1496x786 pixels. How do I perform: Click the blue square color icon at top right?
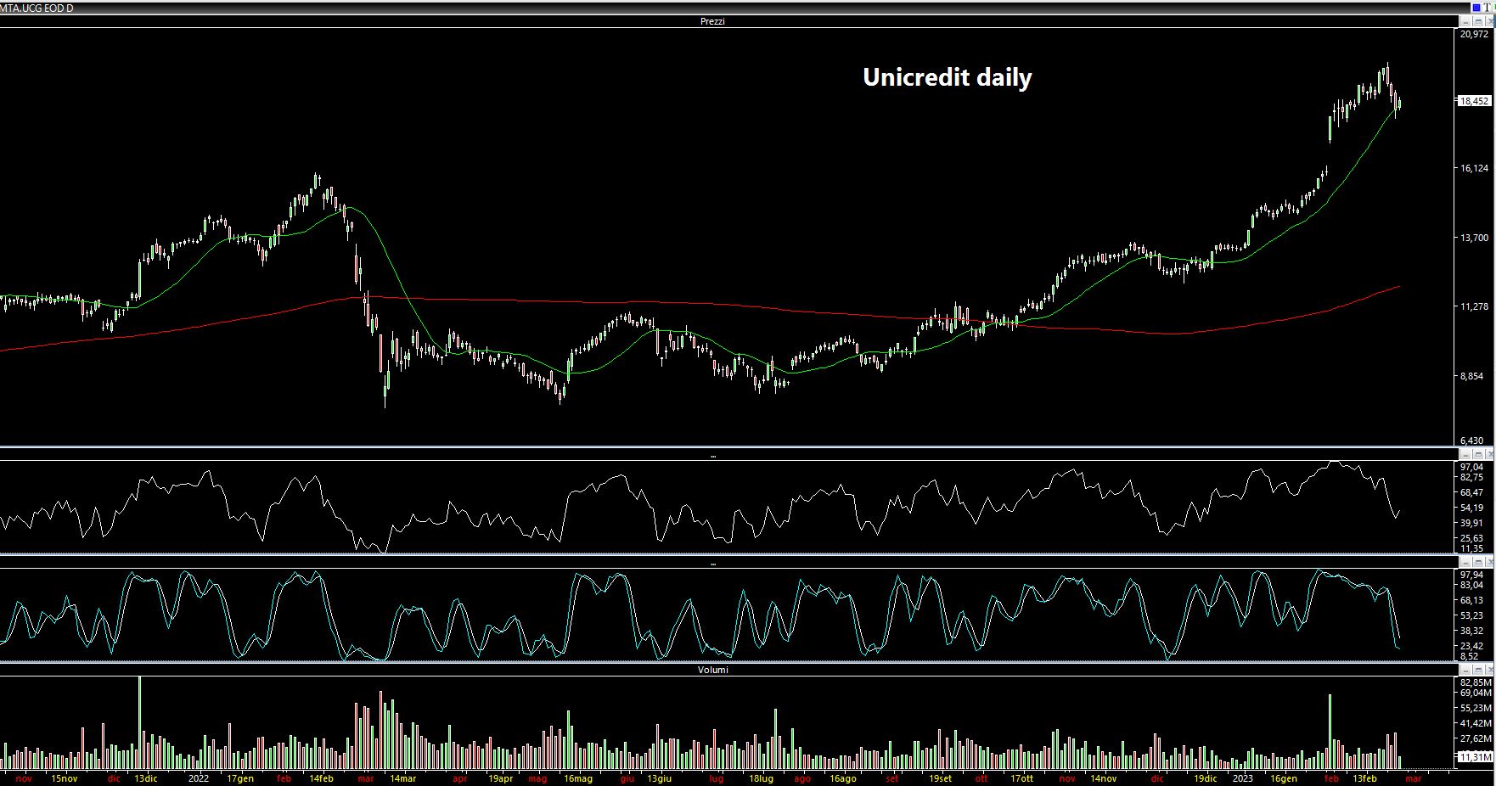[x=1476, y=8]
